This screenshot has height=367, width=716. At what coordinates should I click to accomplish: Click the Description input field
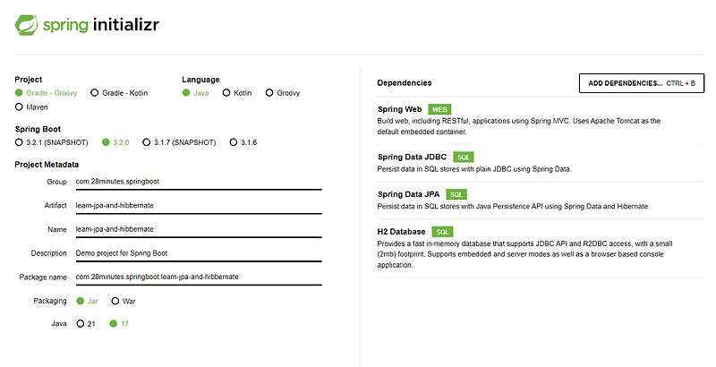point(197,253)
